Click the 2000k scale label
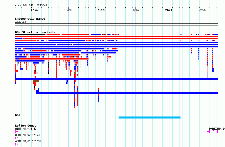 pyautogui.click(x=135, y=10)
